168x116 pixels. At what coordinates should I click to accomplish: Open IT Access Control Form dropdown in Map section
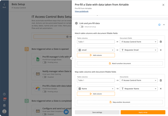[x=139, y=80]
